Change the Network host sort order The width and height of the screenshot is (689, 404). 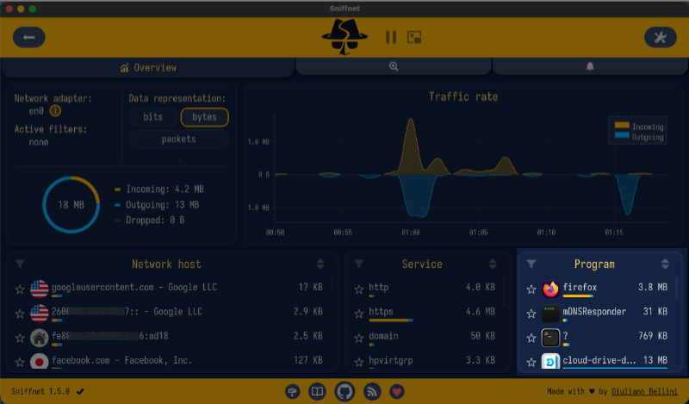click(320, 264)
